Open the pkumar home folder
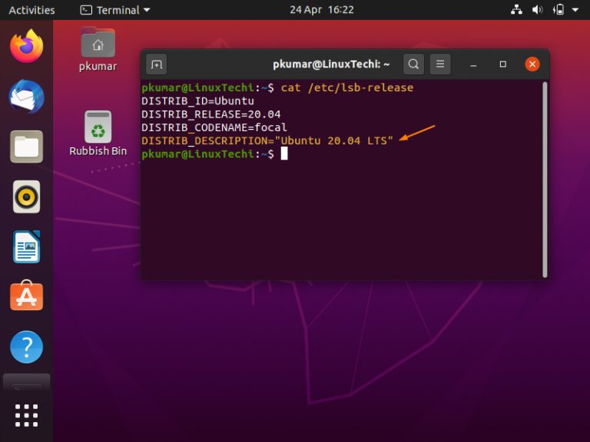 [98, 49]
